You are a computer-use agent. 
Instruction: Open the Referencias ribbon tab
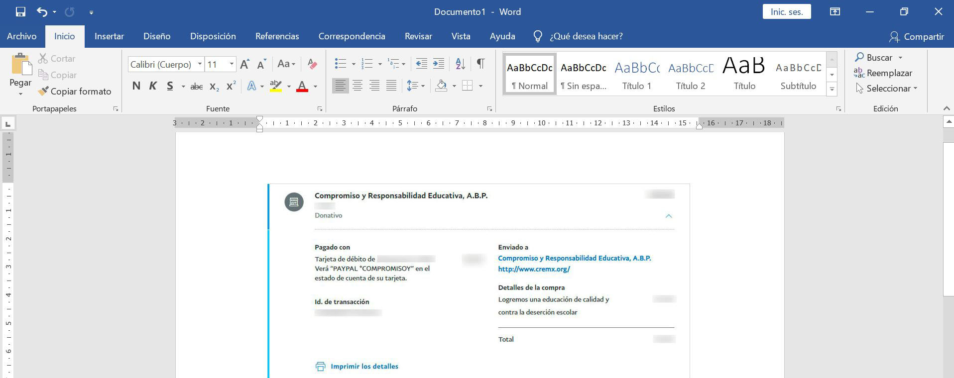tap(277, 36)
